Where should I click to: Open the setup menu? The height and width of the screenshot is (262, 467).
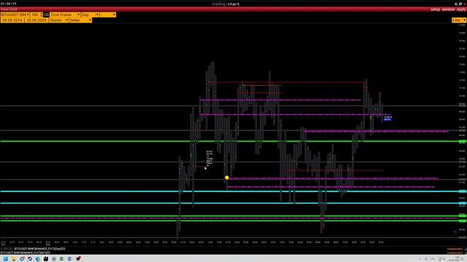click(435, 9)
